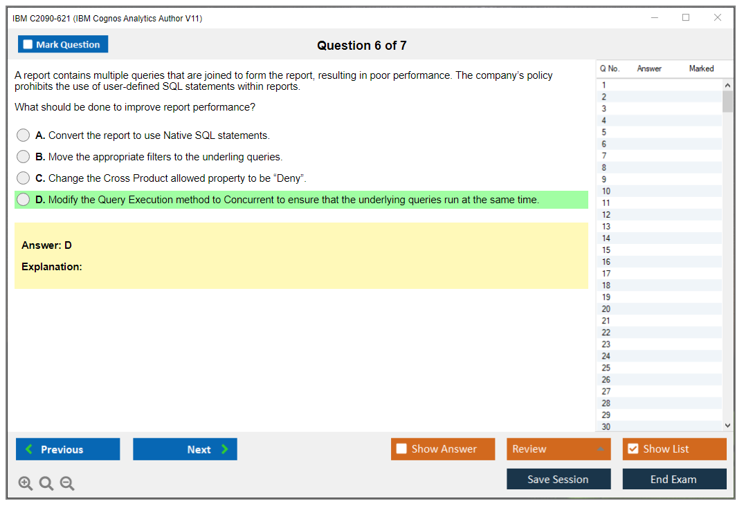Choose option C Cross Product Deny

pos(24,178)
